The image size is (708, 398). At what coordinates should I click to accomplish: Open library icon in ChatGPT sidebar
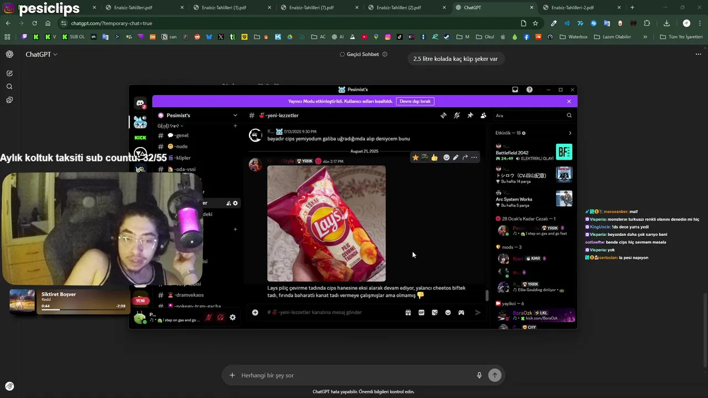pos(9,100)
